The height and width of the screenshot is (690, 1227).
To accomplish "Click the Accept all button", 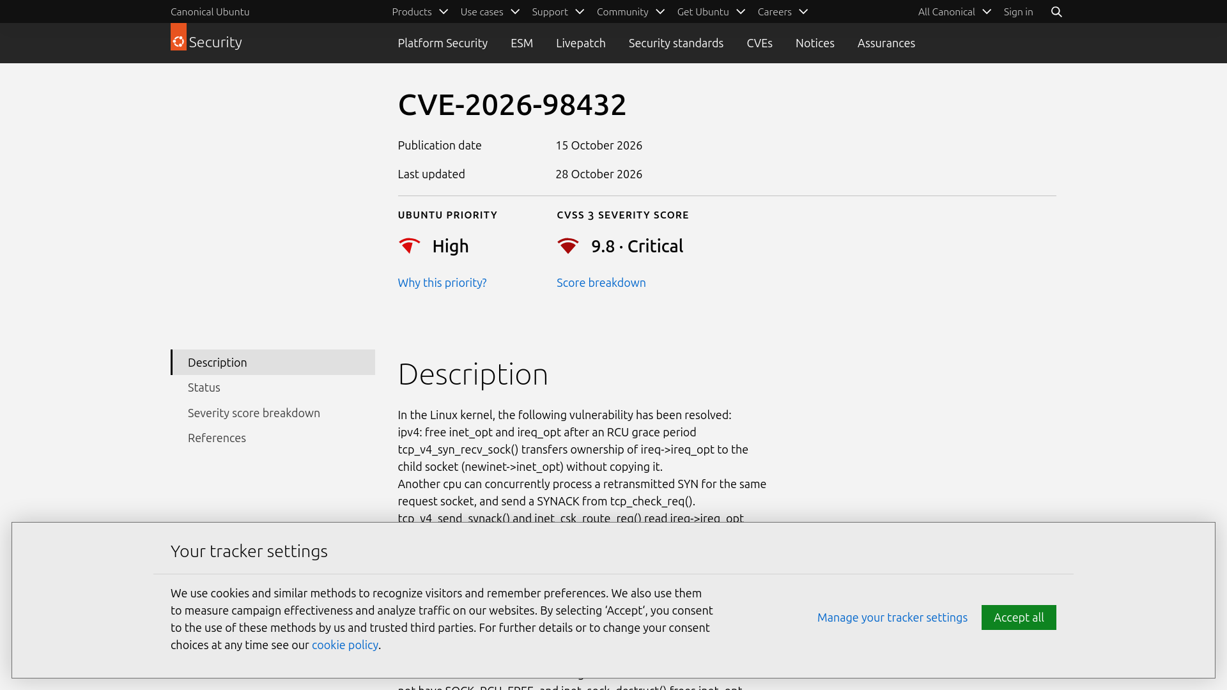I will [x=1019, y=617].
